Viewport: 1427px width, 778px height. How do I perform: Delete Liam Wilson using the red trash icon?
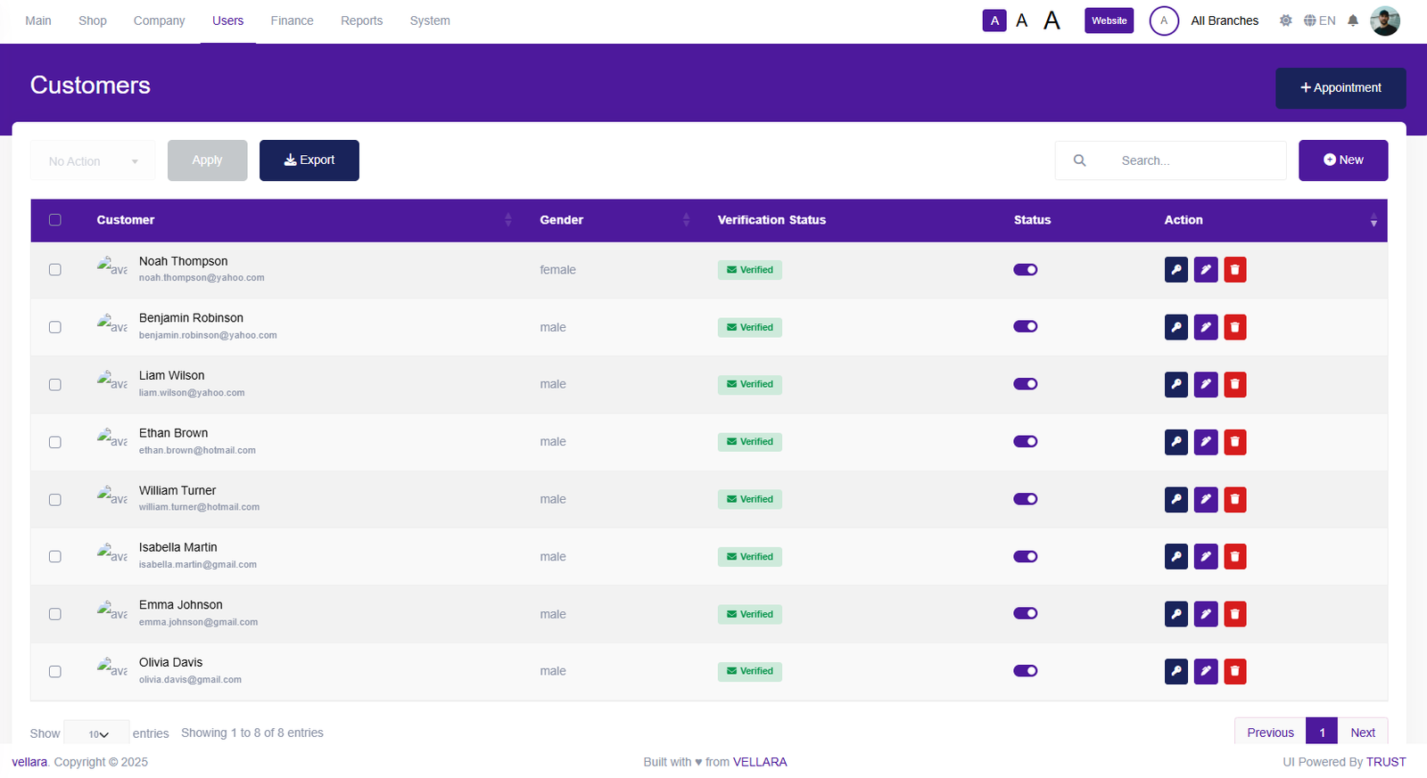[x=1235, y=385]
